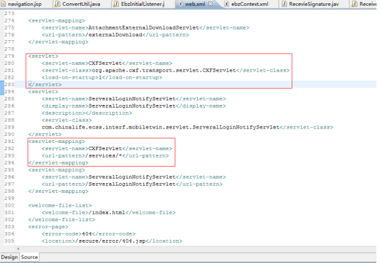Place cursor in AttachmentExternalDownloadServlet servlet-name
Image resolution: width=381 pixels, height=263 pixels.
pyautogui.click(x=143, y=28)
